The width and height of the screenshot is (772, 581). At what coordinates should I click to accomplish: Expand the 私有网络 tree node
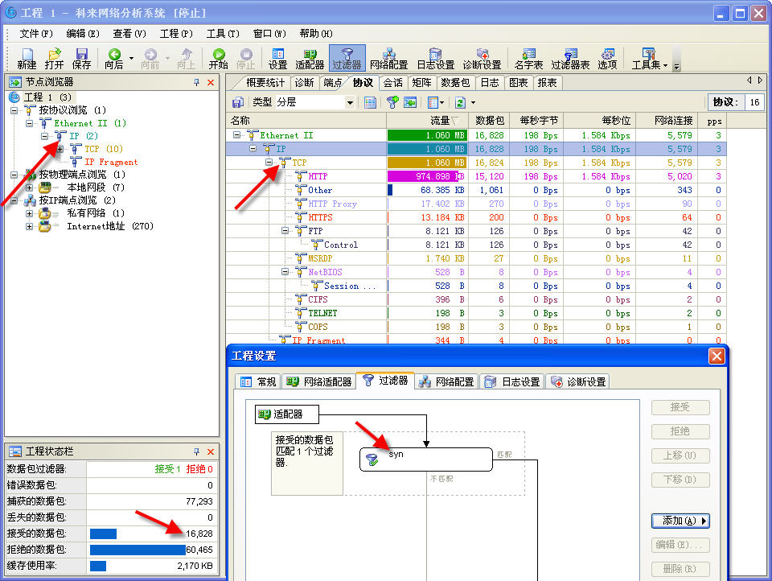click(30, 213)
